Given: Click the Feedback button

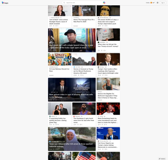Looking at the screenshot, I should (x=162, y=159).
